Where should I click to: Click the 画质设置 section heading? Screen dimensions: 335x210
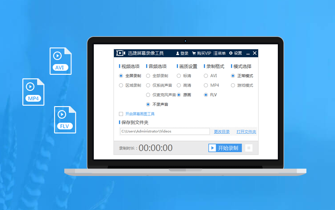pyautogui.click(x=188, y=66)
